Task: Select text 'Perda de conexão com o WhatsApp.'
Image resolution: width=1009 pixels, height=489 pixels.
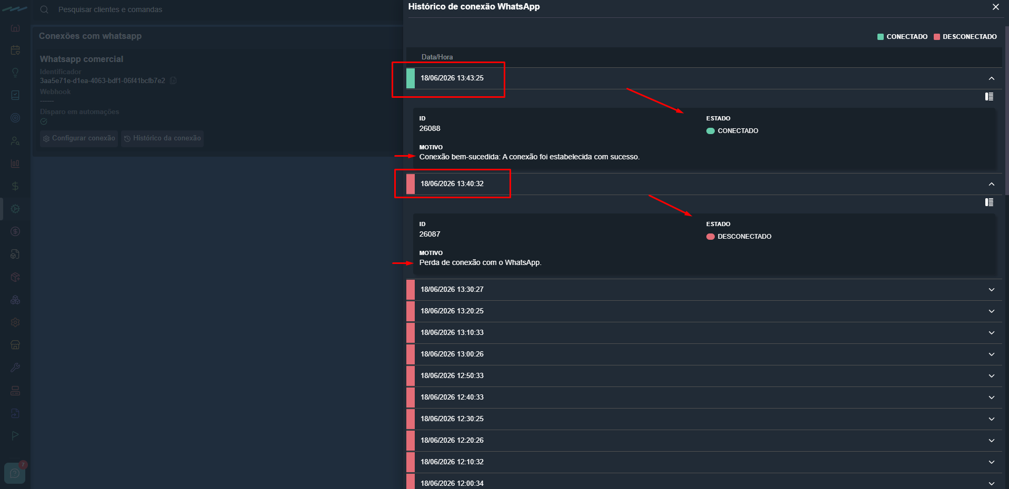Action: click(480, 262)
